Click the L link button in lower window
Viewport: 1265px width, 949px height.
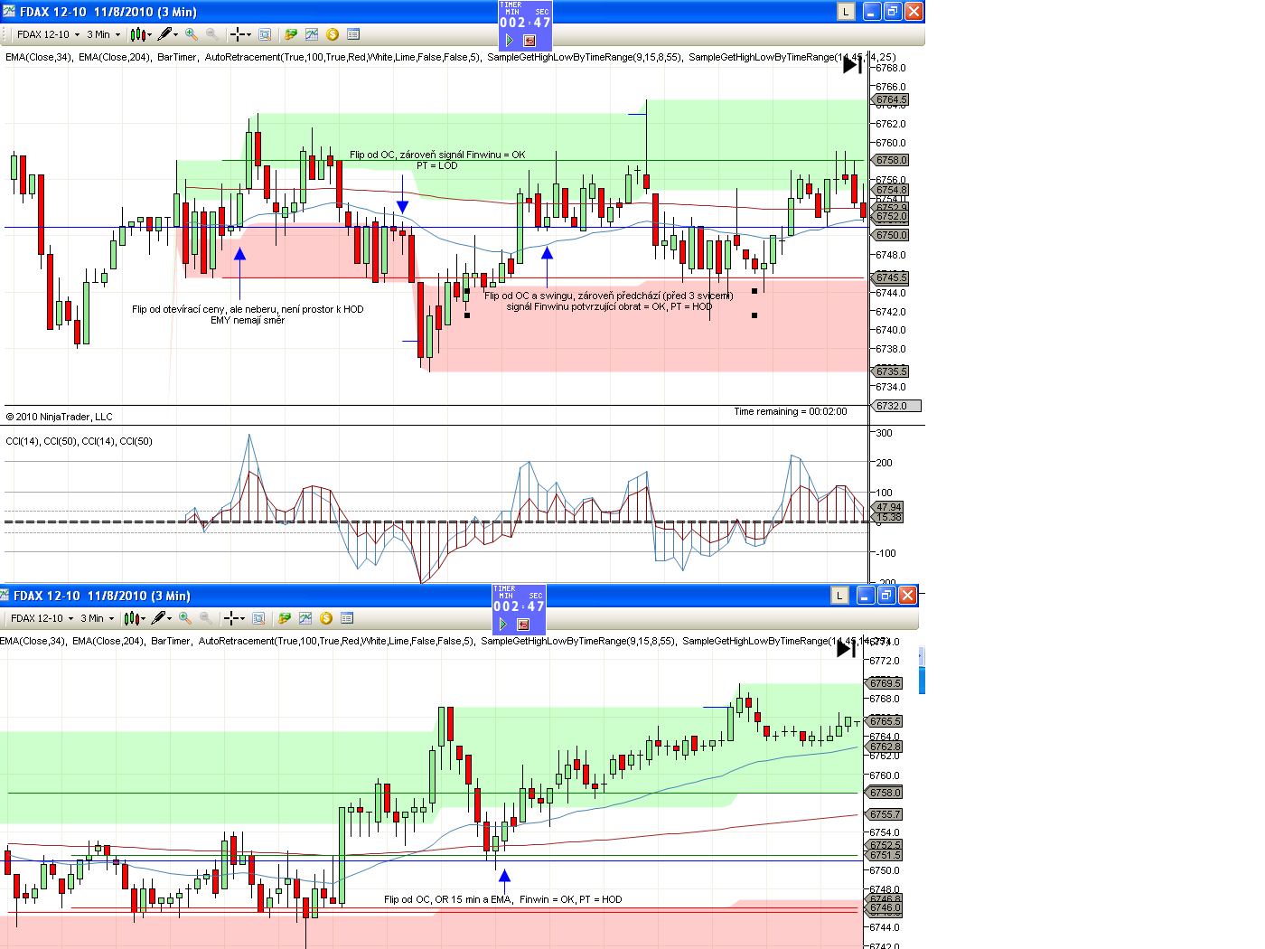click(x=839, y=596)
